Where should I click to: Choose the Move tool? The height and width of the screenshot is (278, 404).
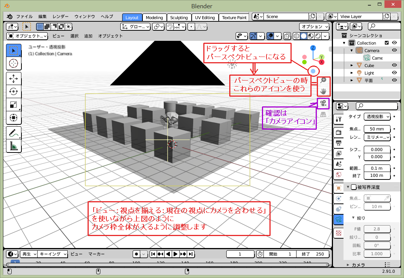14,79
